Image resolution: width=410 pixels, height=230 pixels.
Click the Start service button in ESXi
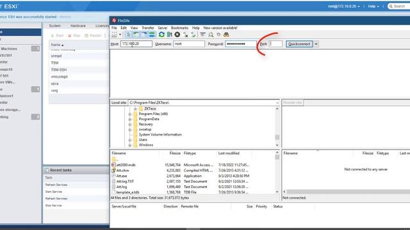[57, 36]
